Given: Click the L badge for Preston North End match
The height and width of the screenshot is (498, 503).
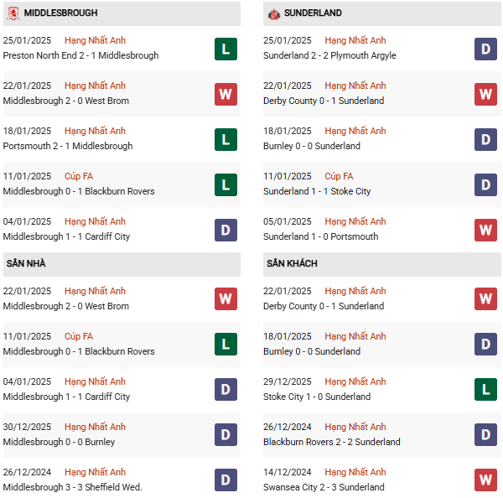Looking at the screenshot, I should coord(226,49).
